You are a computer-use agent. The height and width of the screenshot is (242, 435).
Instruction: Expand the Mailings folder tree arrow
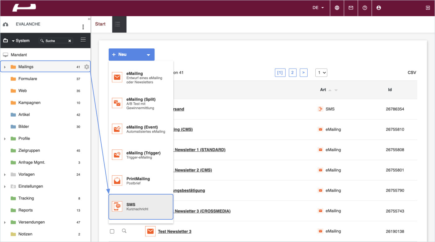pyautogui.click(x=5, y=67)
